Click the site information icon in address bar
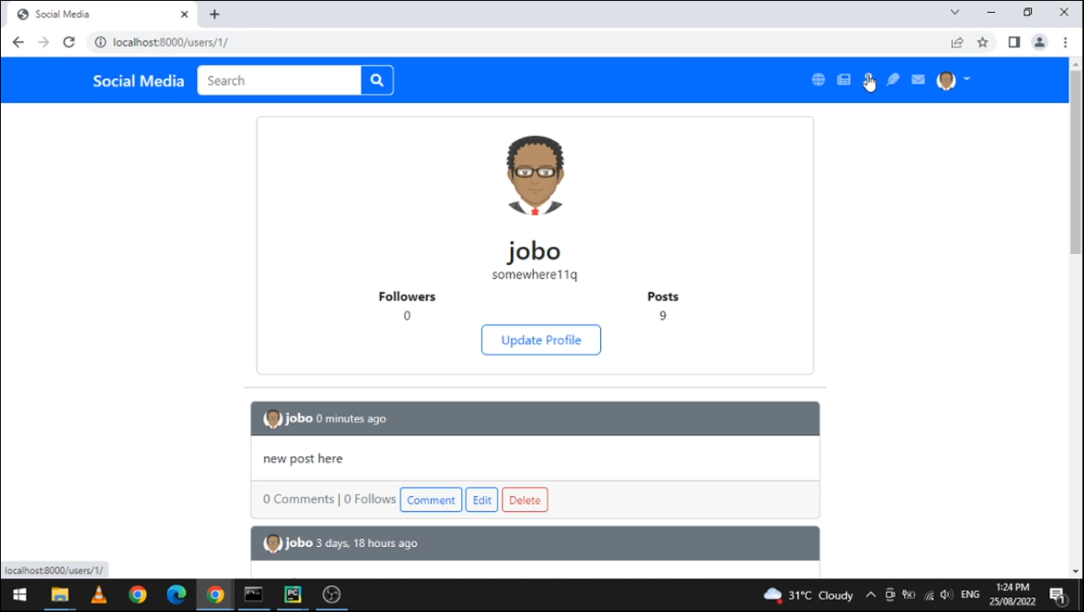Viewport: 1084px width, 612px height. click(101, 42)
